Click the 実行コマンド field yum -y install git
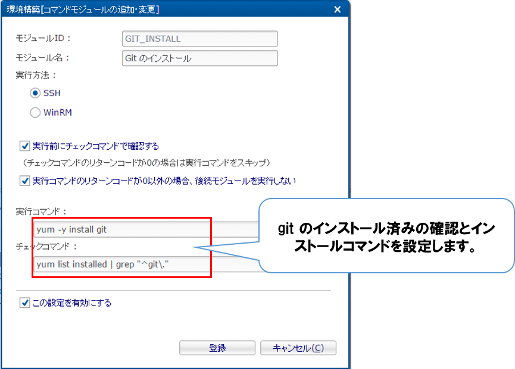This screenshot has height=369, width=515. [x=146, y=229]
